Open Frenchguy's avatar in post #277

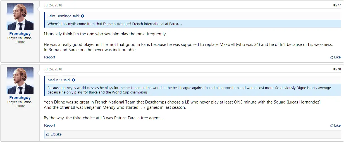click(x=20, y=17)
